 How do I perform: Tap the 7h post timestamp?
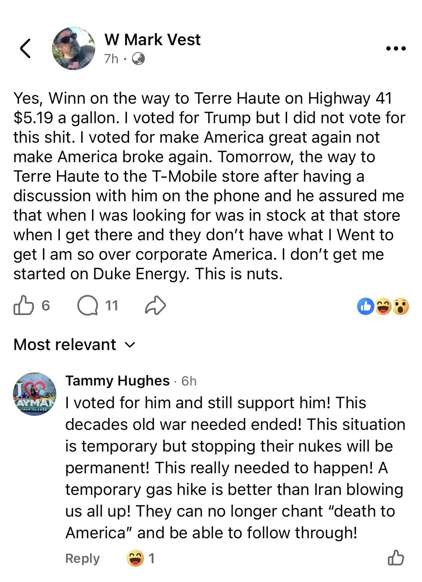click(x=111, y=59)
